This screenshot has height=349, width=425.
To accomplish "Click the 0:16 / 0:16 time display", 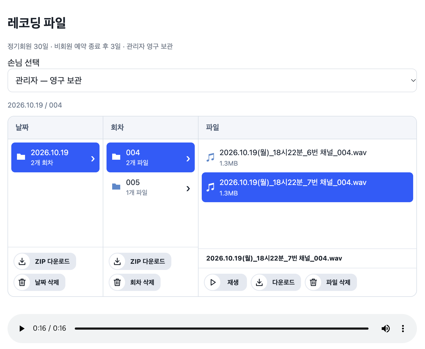I will click(x=49, y=328).
